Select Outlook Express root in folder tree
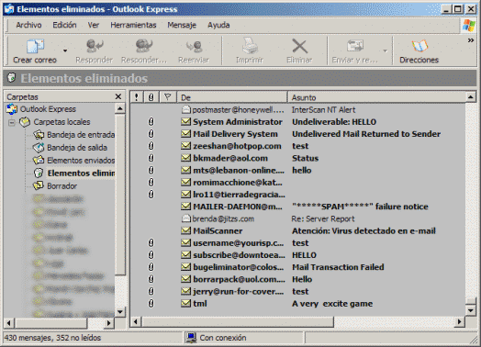This screenshot has height=347, width=481. click(41, 109)
